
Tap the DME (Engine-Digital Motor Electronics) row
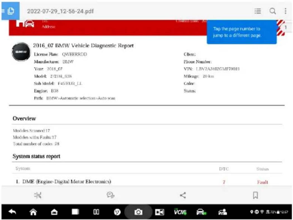tap(147, 182)
